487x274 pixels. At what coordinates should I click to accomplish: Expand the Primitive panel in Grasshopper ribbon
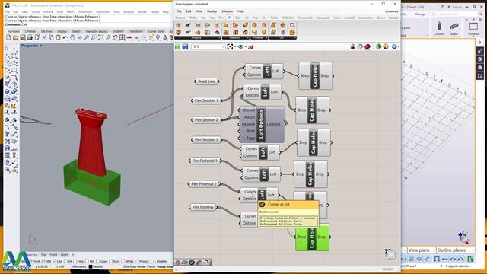click(259, 38)
